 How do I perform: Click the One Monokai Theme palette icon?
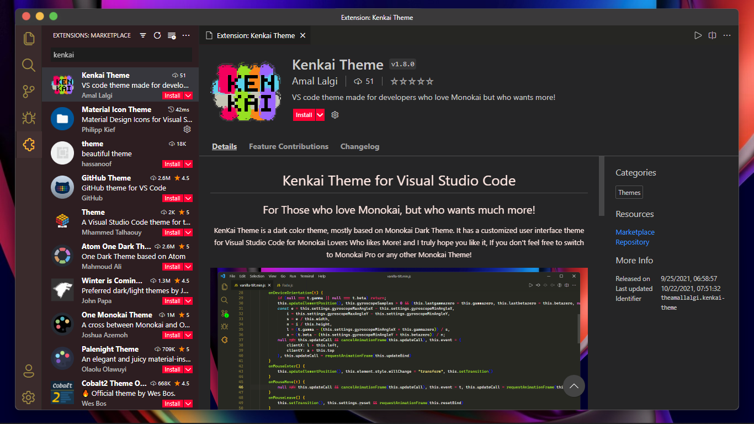[62, 325]
